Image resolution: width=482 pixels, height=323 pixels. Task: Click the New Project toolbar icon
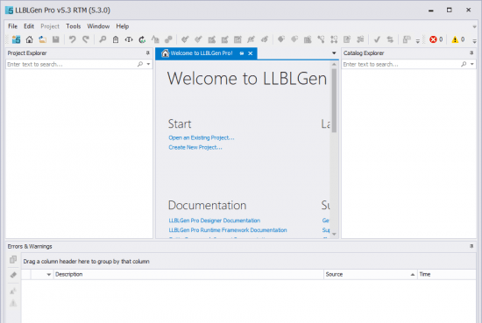click(x=16, y=39)
